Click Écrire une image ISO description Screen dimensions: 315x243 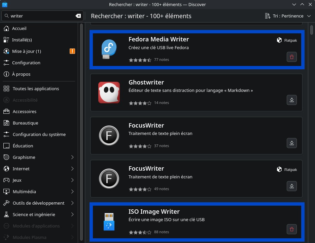167,220
